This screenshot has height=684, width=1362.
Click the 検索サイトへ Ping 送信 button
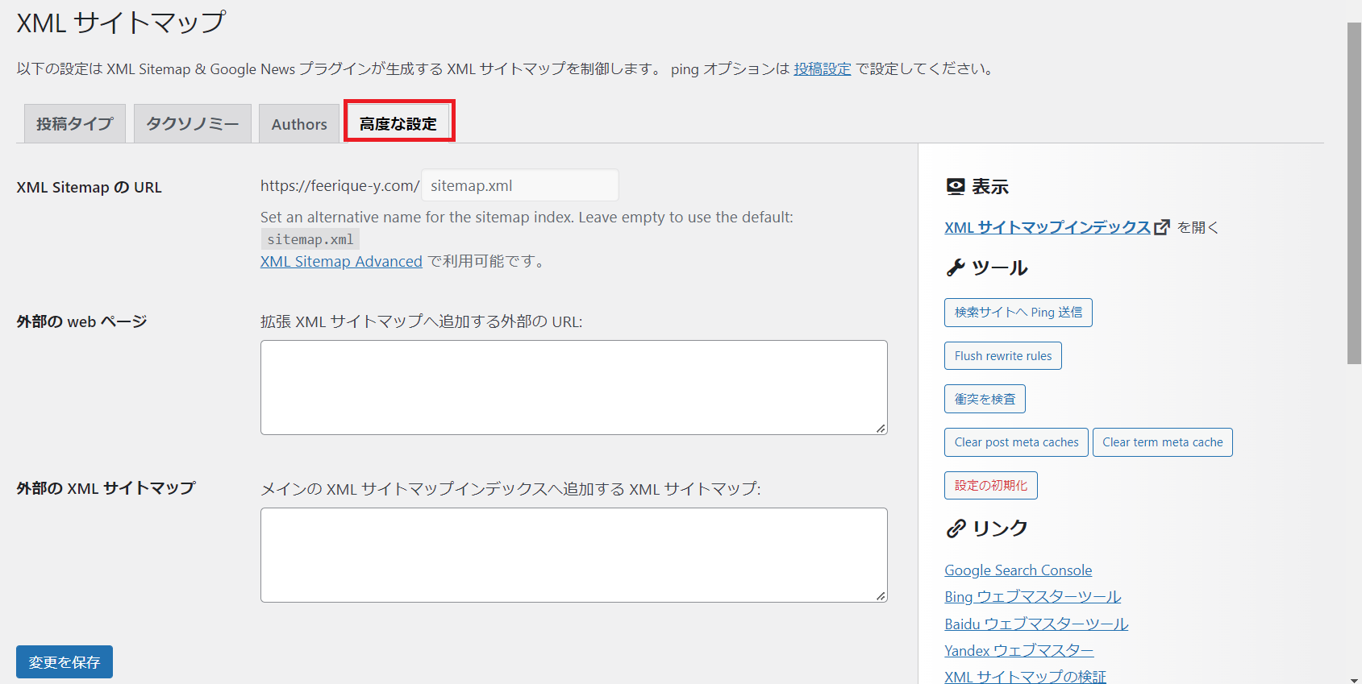pyautogui.click(x=1018, y=313)
